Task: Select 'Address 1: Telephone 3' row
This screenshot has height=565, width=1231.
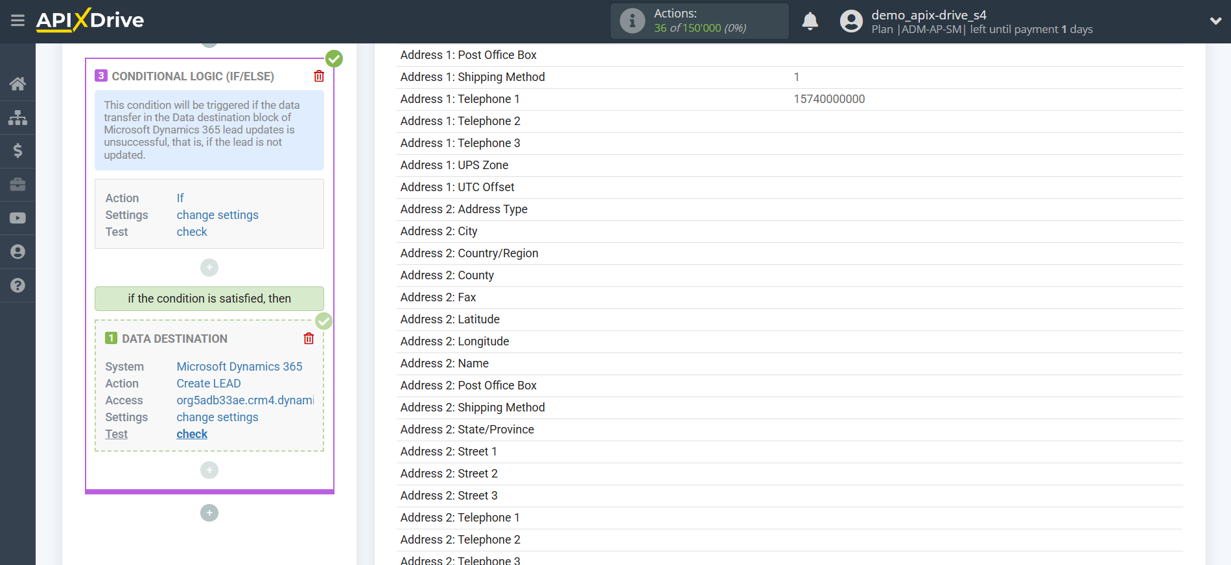Action: [x=790, y=143]
